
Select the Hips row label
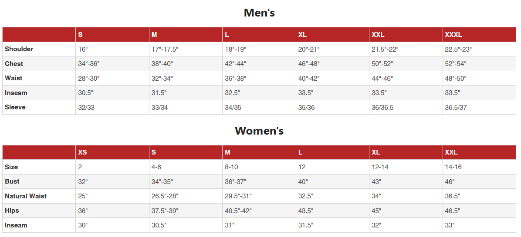coord(12,211)
